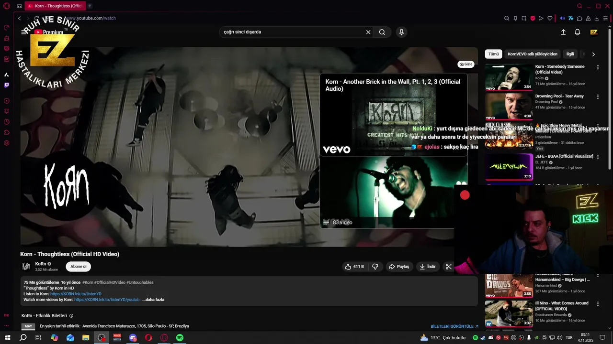Viewport: 613px width, 344px height.
Task: Open YouTube create/upload icon
Action: pyautogui.click(x=563, y=32)
